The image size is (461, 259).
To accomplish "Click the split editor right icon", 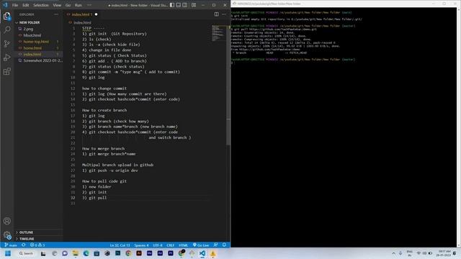I will click(x=216, y=14).
